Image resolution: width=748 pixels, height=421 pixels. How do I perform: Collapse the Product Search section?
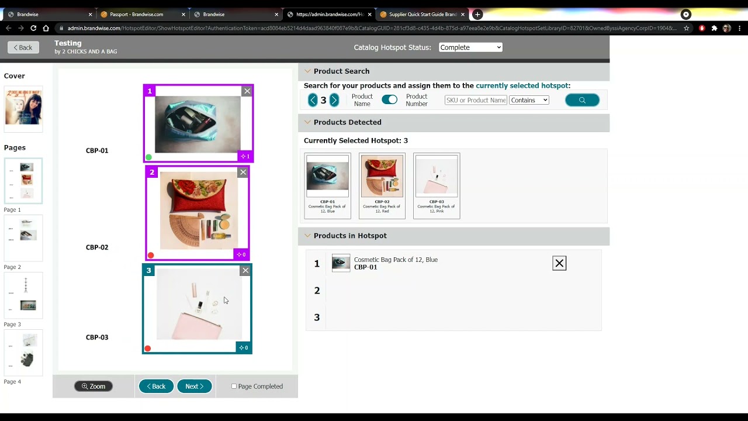(307, 71)
